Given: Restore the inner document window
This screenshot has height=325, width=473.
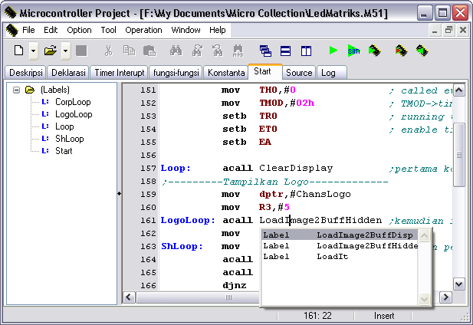Looking at the screenshot, I should (x=449, y=30).
